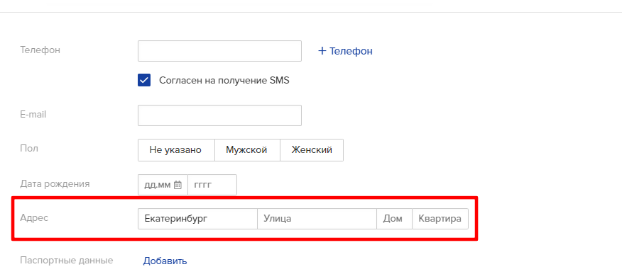Click the gray Паспортные данные label
The image size is (622, 279).
[67, 261]
